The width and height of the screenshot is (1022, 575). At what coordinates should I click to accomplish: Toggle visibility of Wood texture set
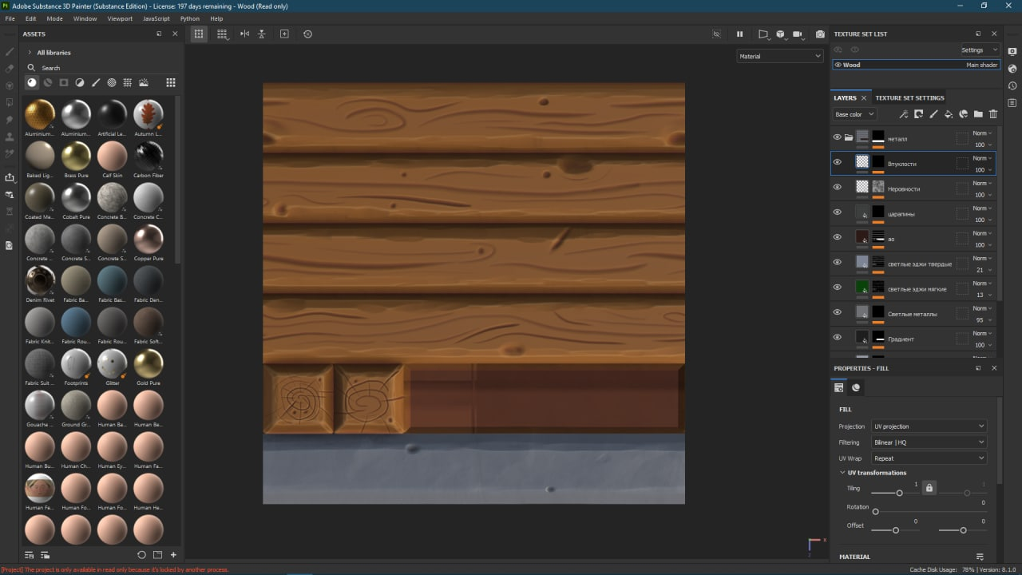point(838,65)
